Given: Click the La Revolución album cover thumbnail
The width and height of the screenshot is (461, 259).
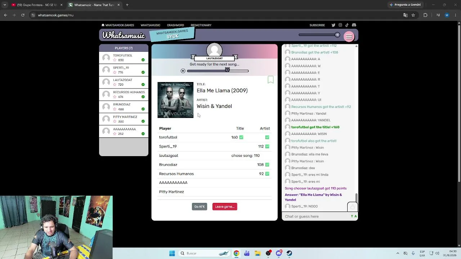Looking at the screenshot, I should (x=175, y=100).
